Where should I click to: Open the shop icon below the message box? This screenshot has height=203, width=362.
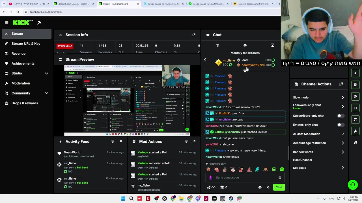(222, 187)
